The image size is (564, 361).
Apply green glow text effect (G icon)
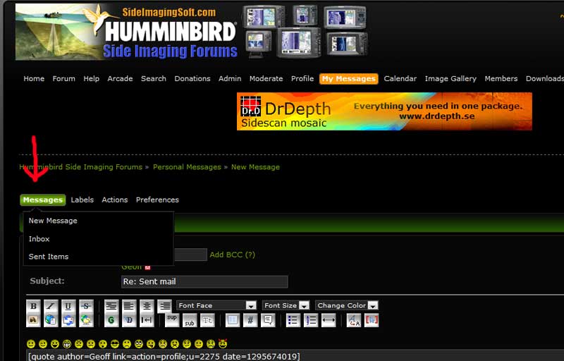click(111, 320)
